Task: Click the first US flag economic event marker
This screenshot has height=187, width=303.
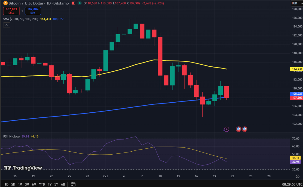Action: point(239,129)
